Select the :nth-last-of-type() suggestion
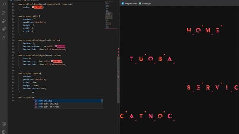 pos(68,107)
